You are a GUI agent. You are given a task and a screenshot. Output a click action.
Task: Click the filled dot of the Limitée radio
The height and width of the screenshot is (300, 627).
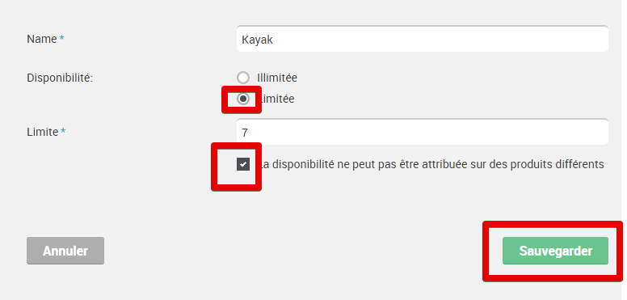[243, 99]
